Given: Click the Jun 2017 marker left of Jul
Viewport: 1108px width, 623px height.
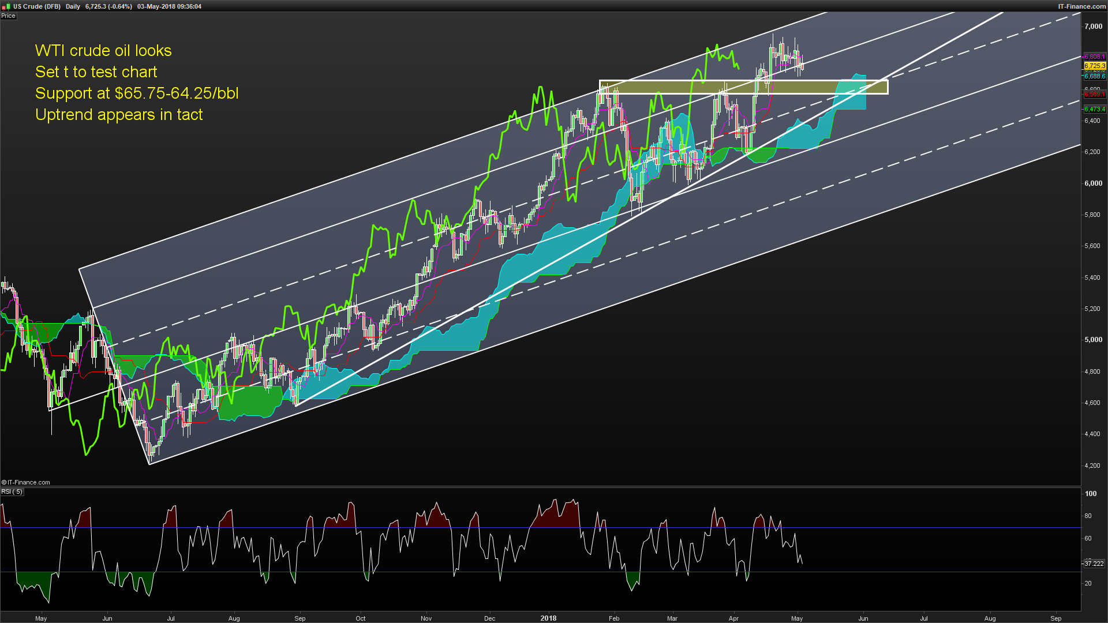Looking at the screenshot, I should (107, 618).
